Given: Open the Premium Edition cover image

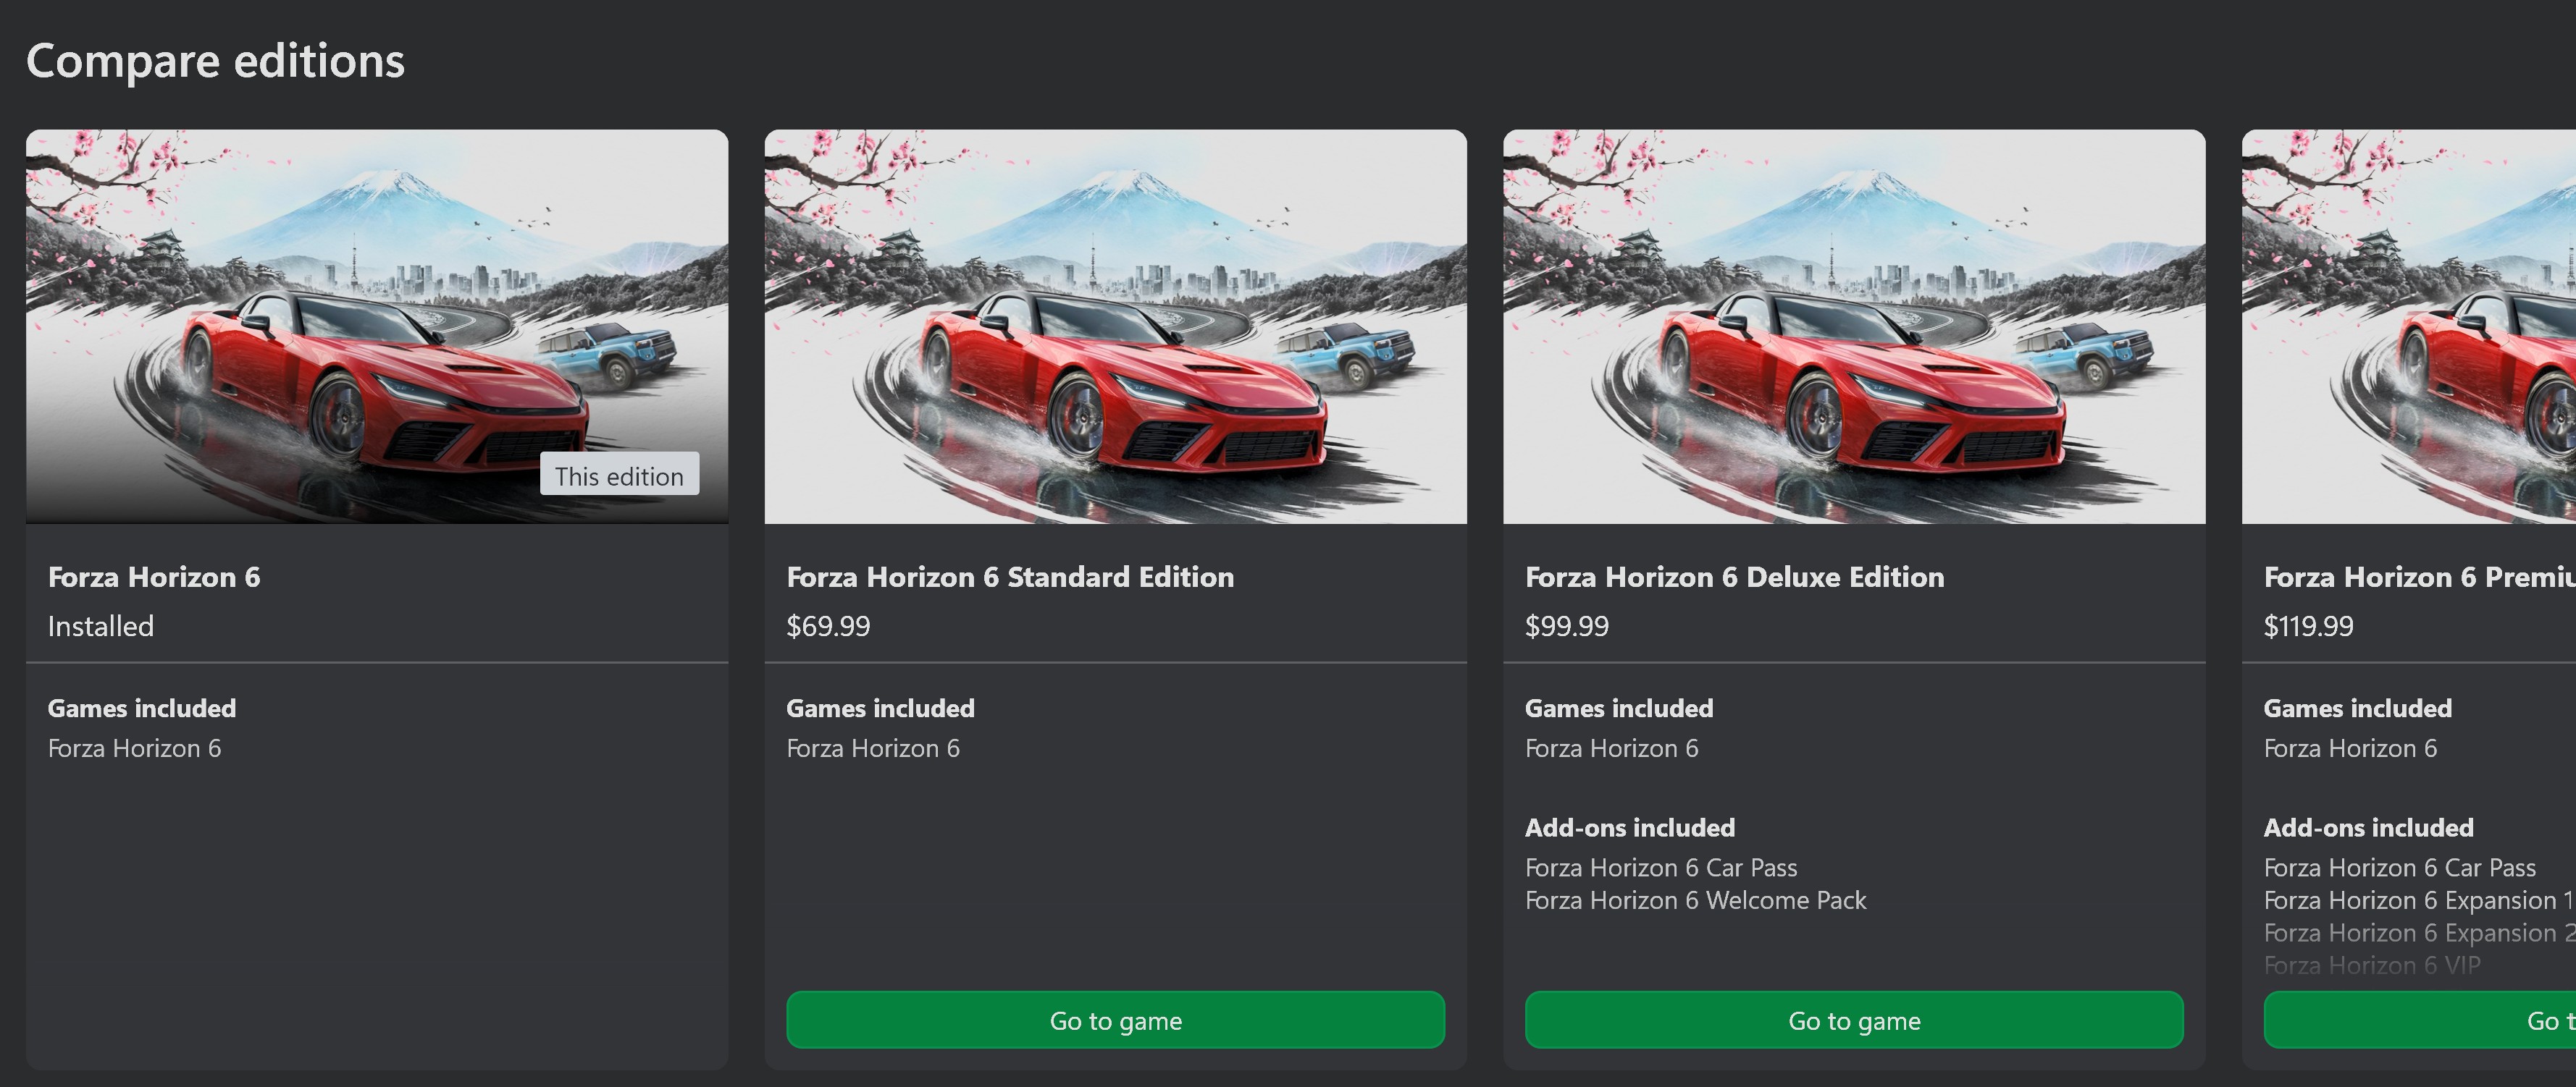Looking at the screenshot, I should click(x=2409, y=326).
